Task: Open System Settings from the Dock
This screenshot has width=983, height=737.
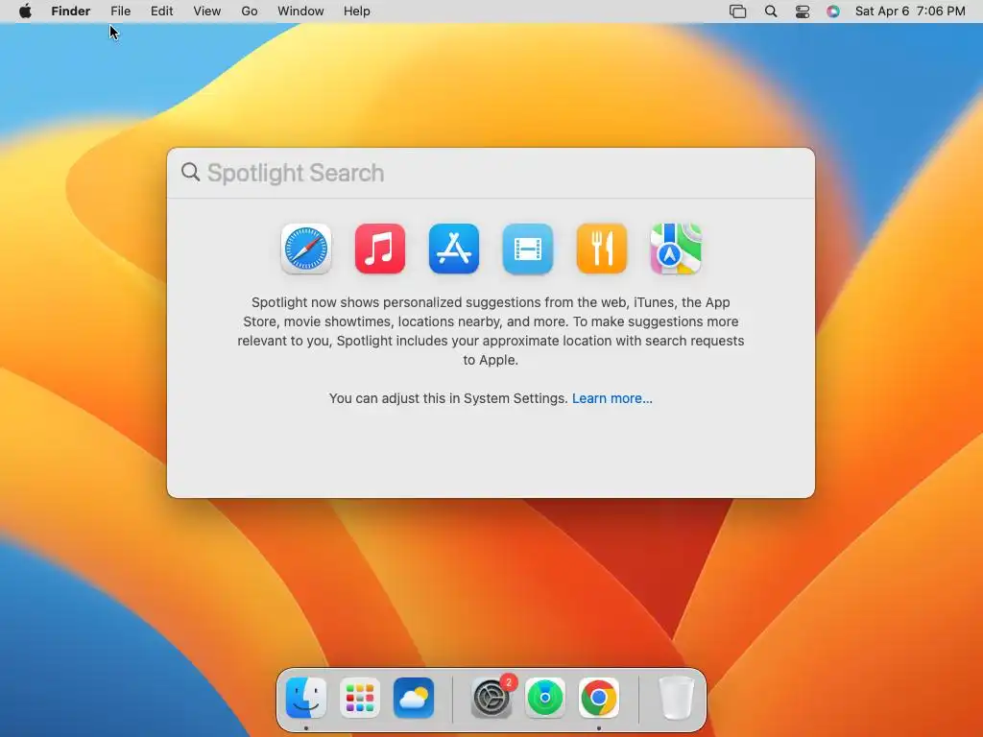Action: click(x=491, y=698)
